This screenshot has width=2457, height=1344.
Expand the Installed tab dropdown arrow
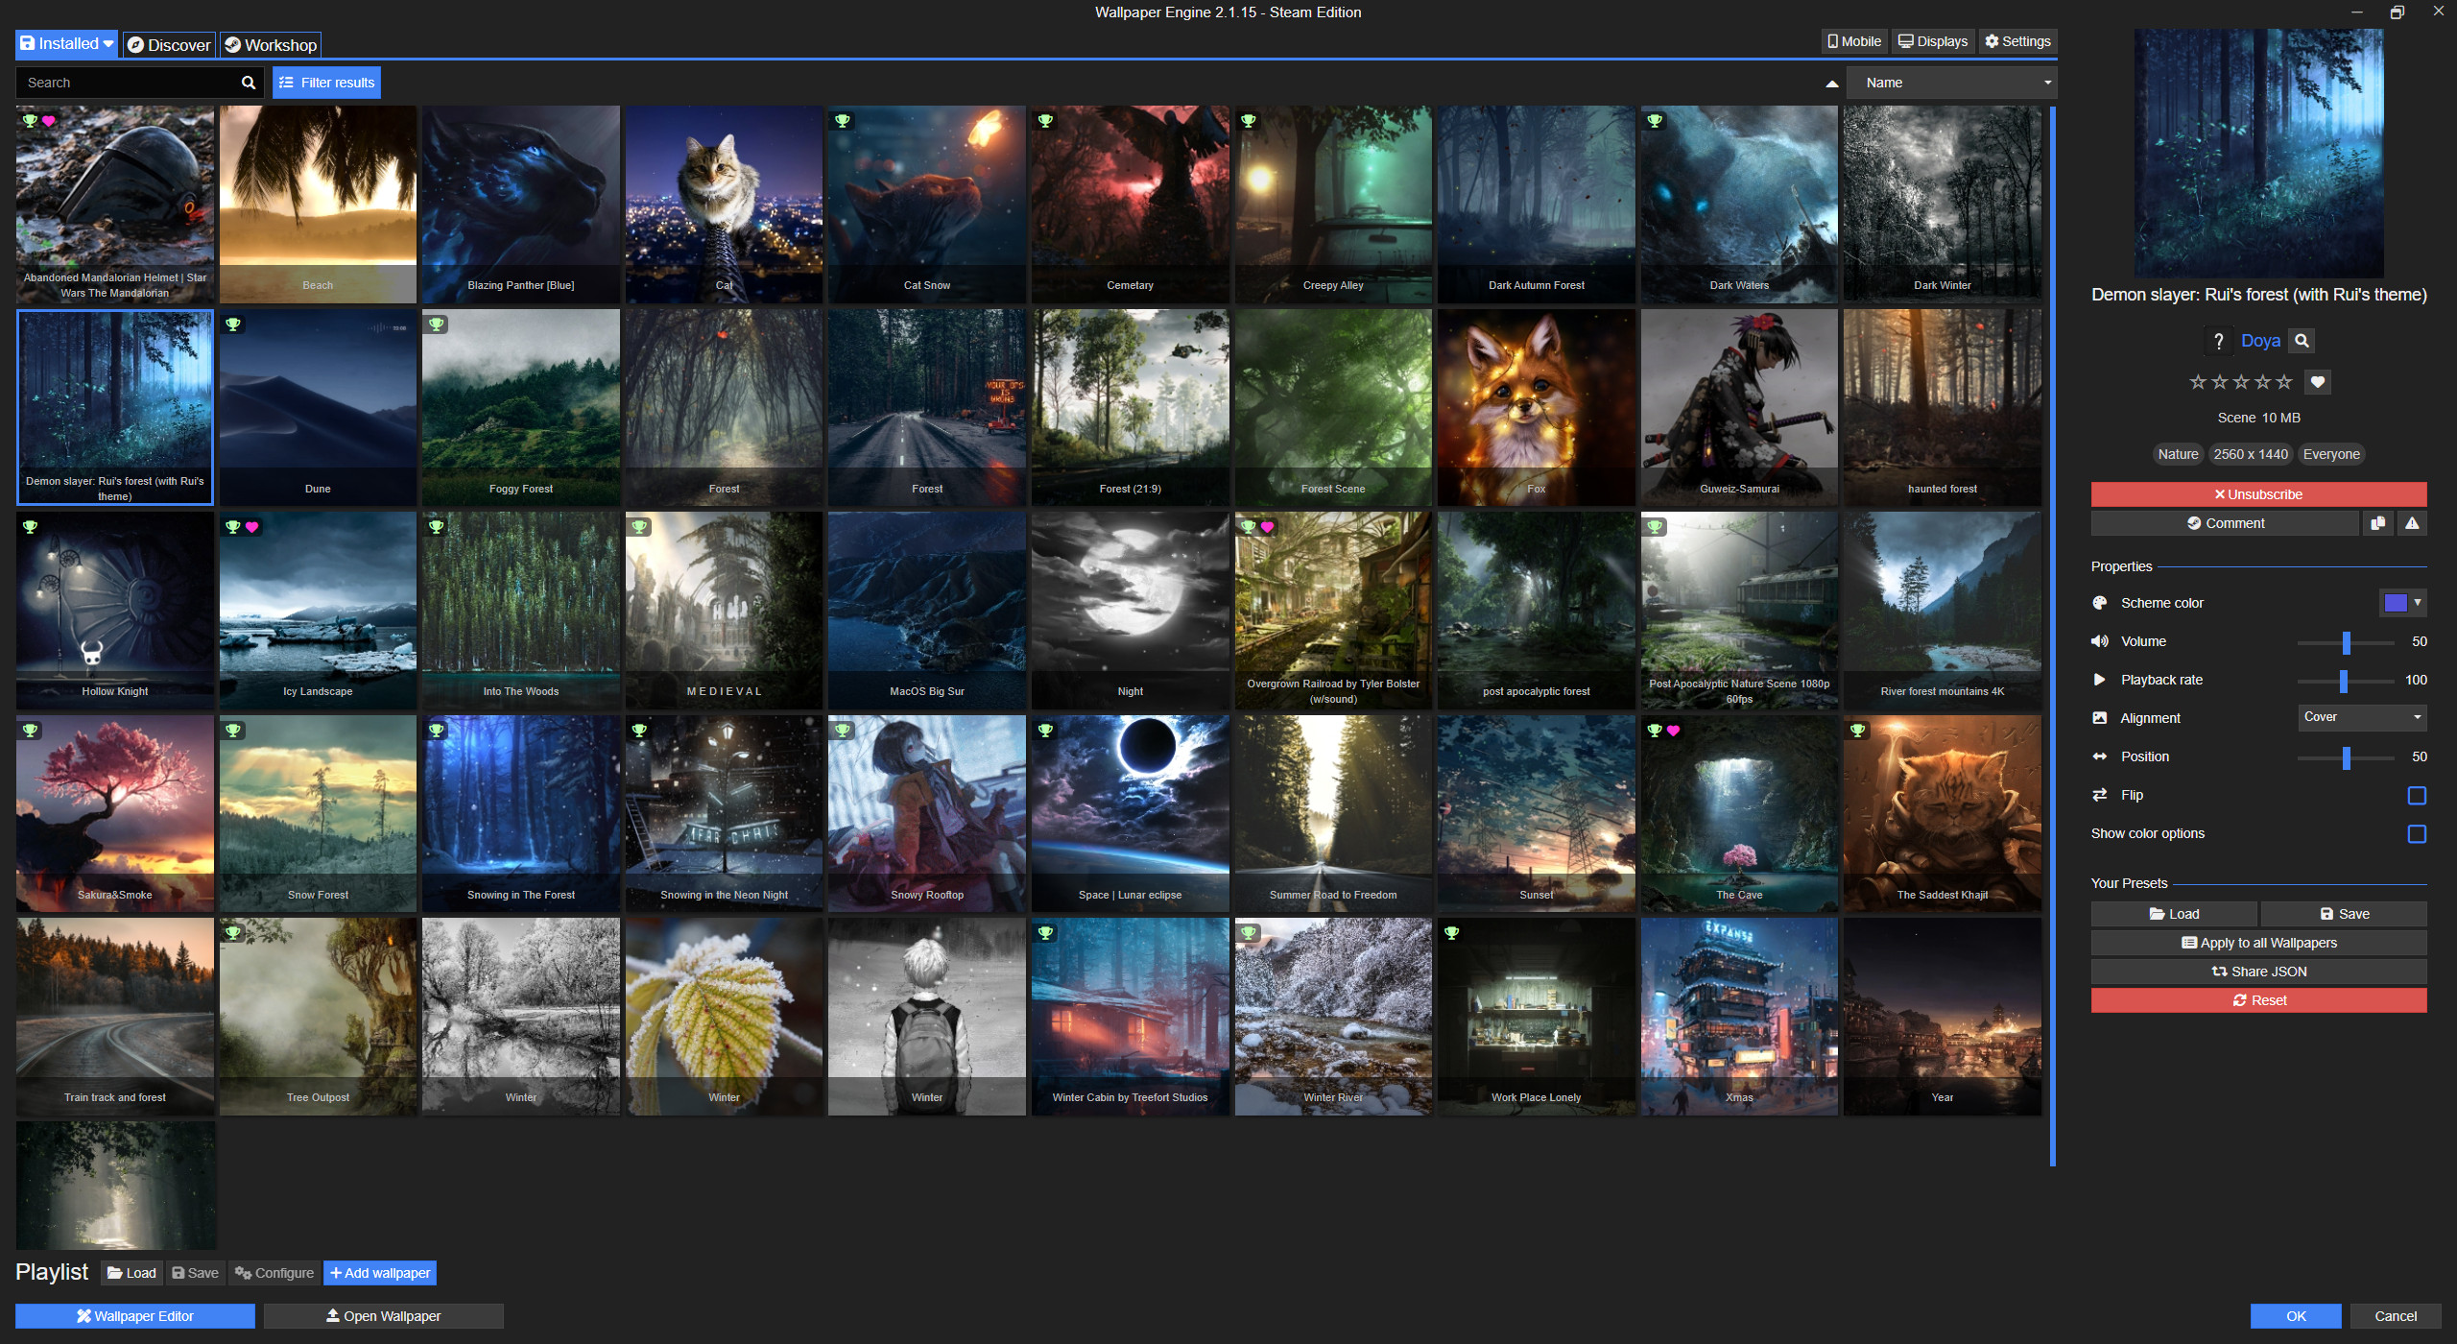click(108, 44)
